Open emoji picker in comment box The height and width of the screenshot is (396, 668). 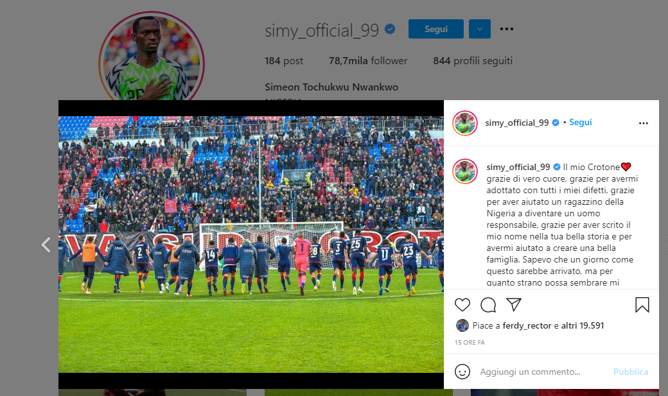[462, 372]
